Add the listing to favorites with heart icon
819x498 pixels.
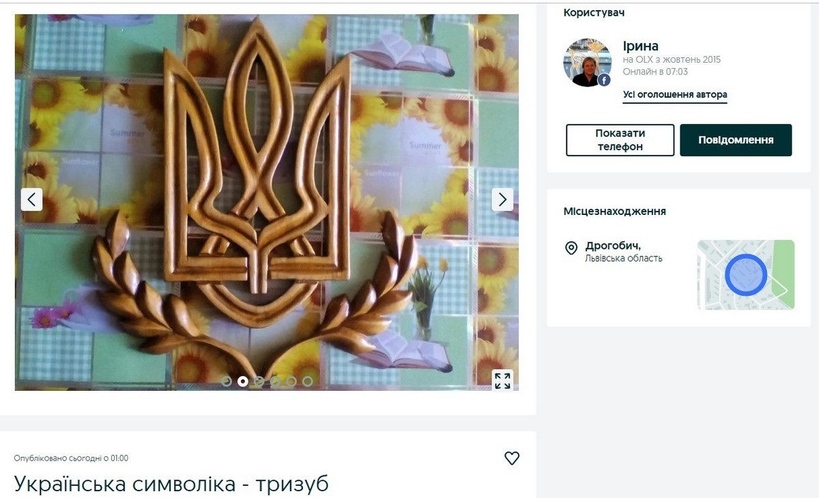(x=512, y=458)
